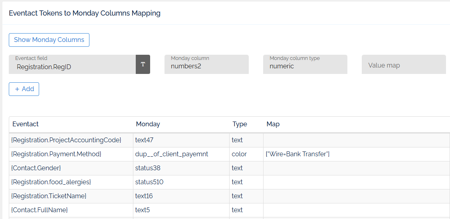Focus the Value map input field
450x219 pixels.
coord(404,64)
